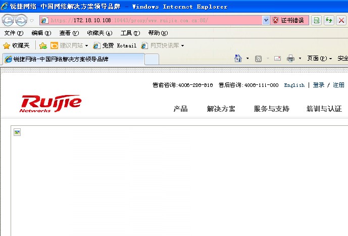Open the 培训与认证 navigation item

[x=324, y=109]
